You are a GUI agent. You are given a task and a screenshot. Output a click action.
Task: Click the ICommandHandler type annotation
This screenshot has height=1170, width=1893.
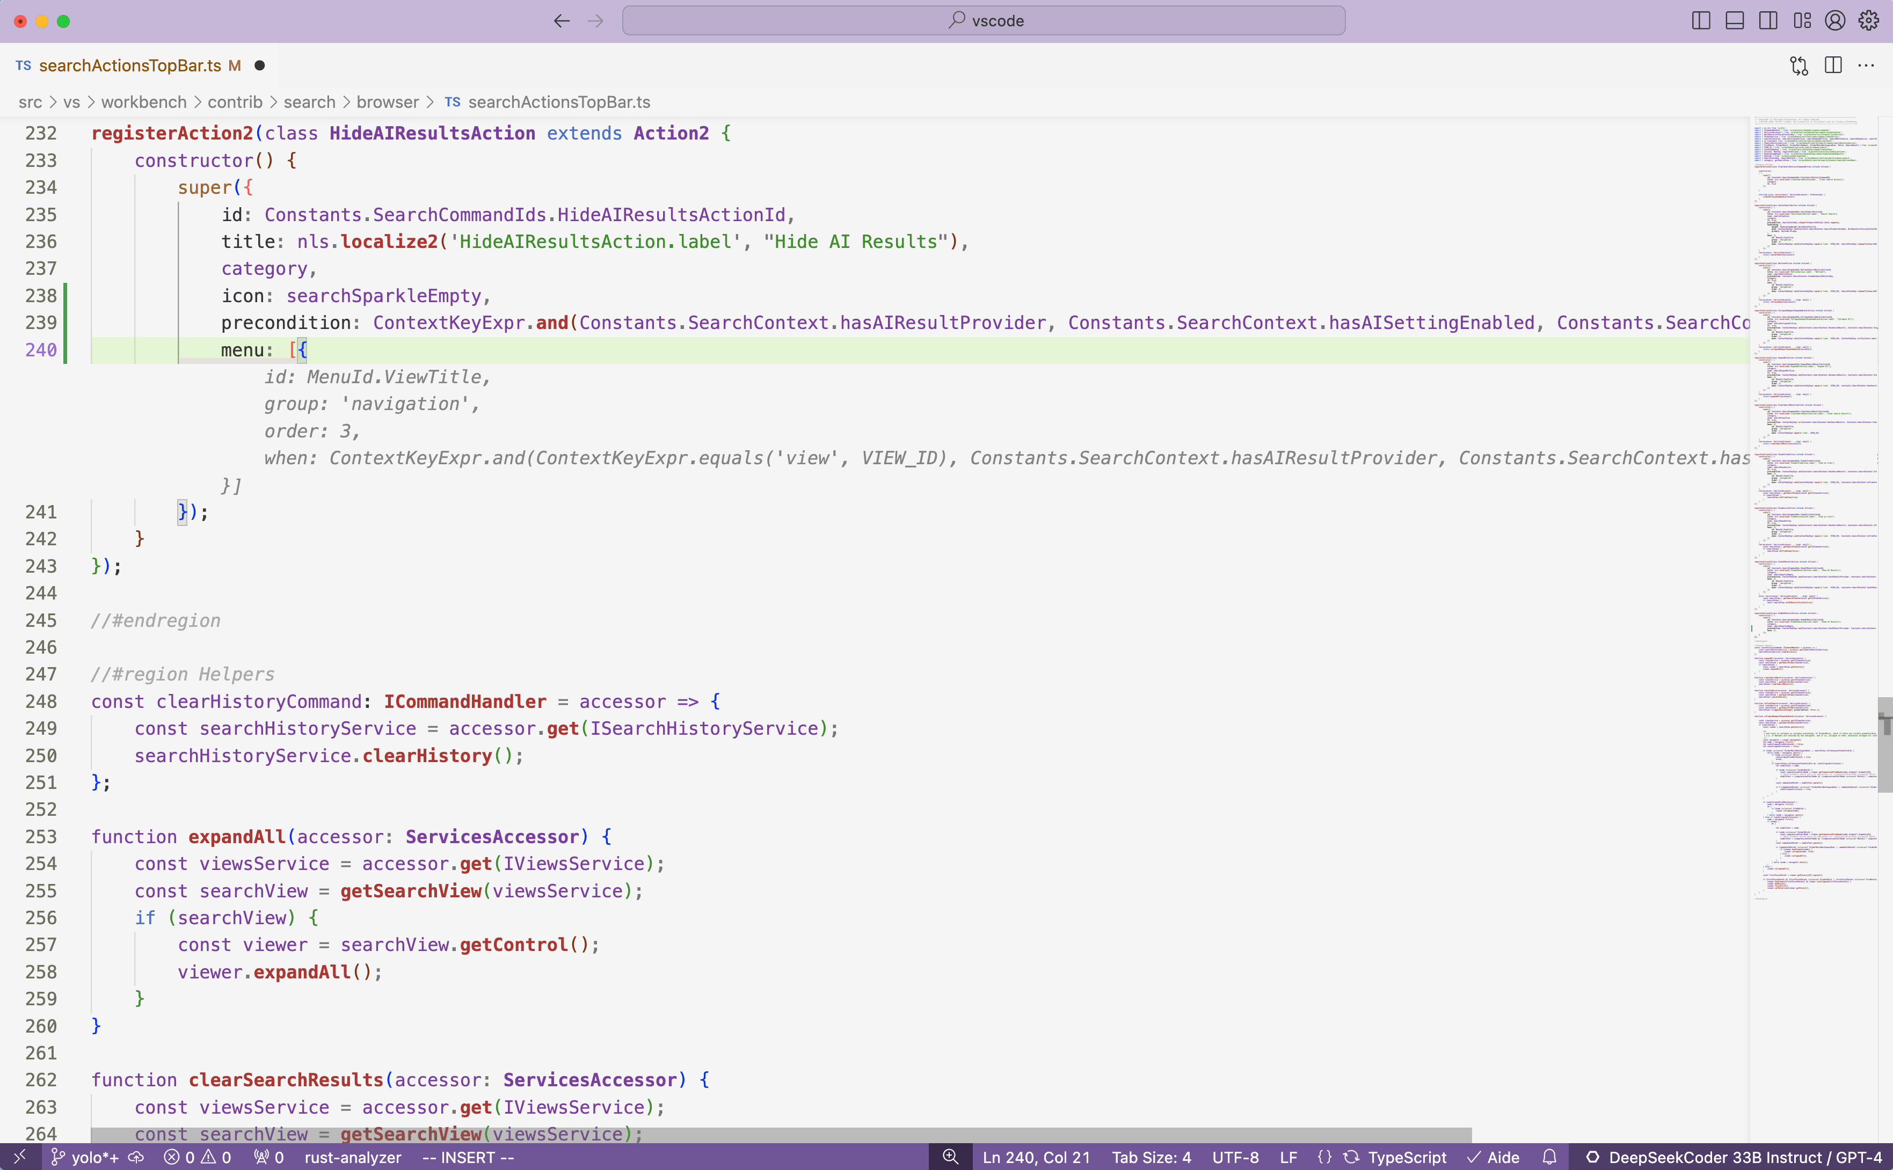[465, 701]
